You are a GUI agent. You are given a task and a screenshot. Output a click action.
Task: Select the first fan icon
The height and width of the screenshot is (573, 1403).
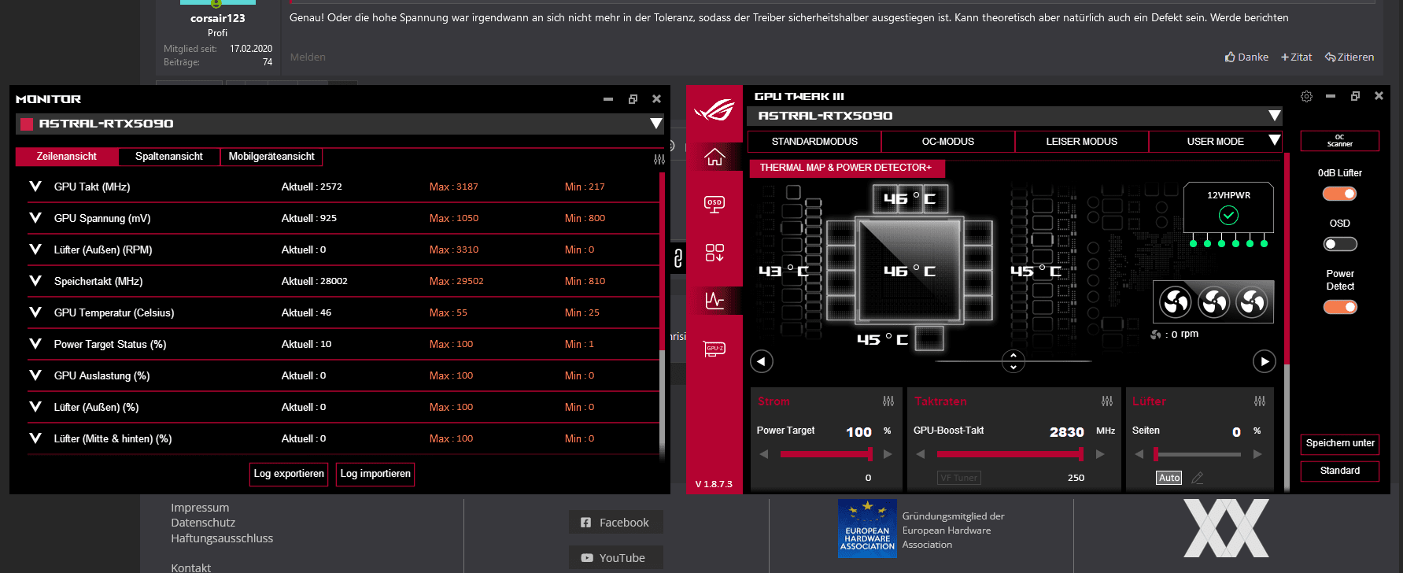1176,301
